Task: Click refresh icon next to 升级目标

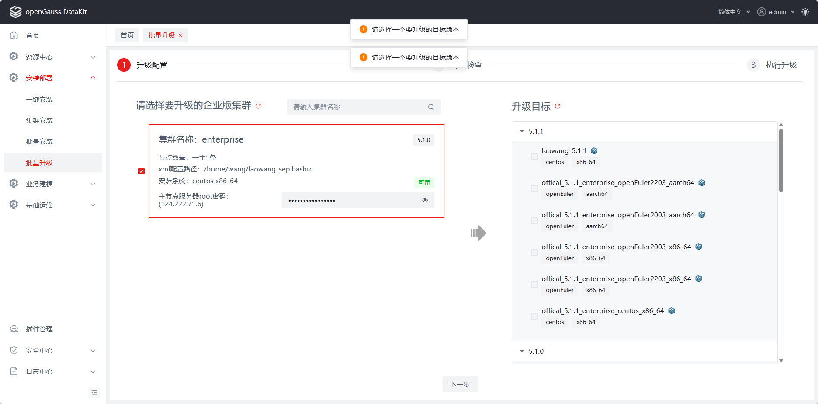Action: [x=558, y=106]
